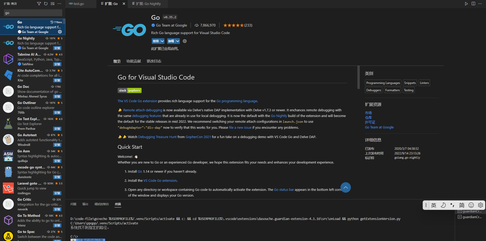
Task: Open IME settings gear icon
Action: coord(481,205)
